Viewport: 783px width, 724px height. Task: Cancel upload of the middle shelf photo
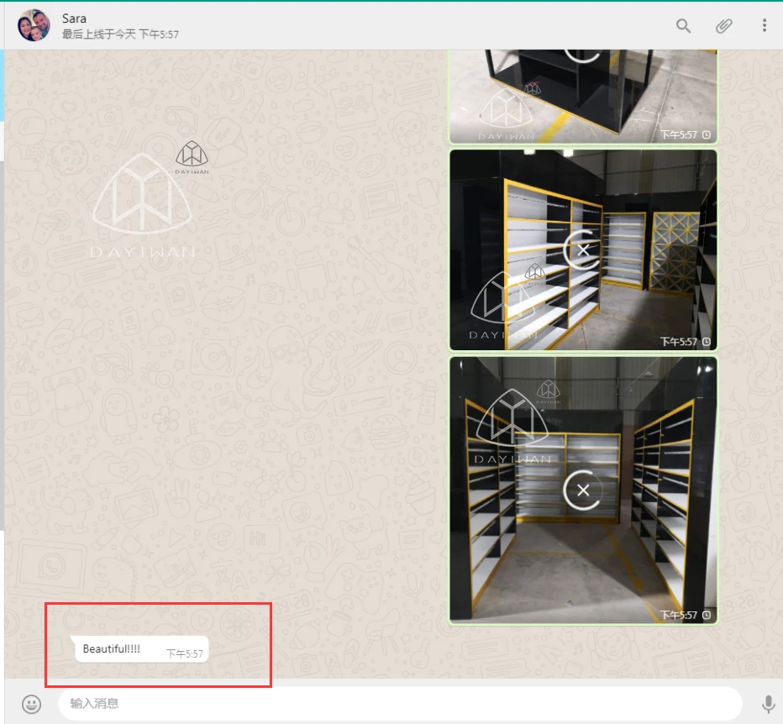click(x=583, y=250)
